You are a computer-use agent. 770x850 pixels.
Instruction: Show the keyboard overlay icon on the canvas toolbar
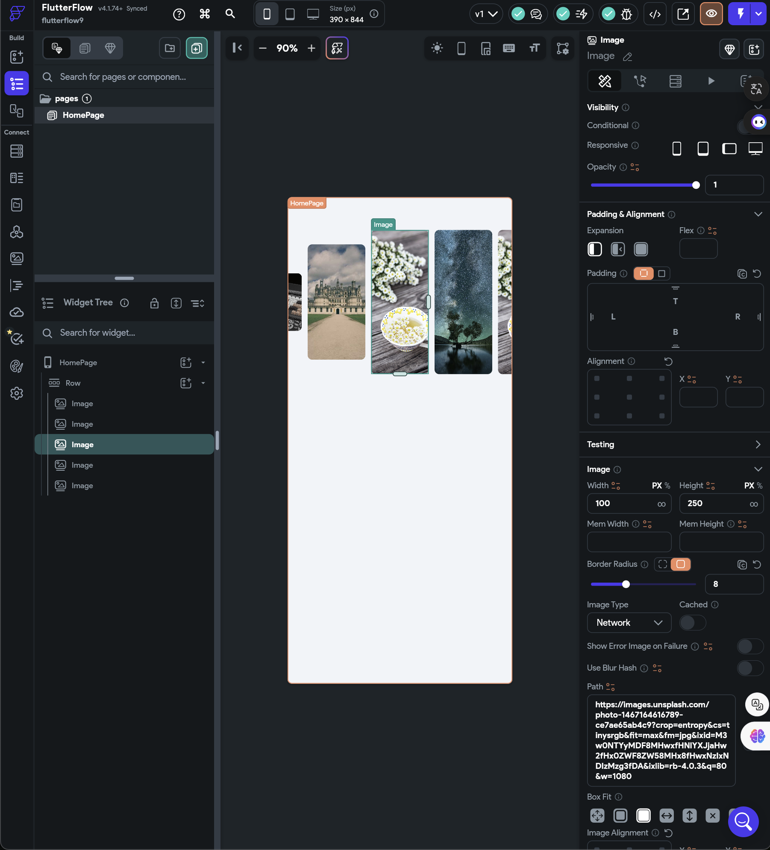tap(508, 48)
